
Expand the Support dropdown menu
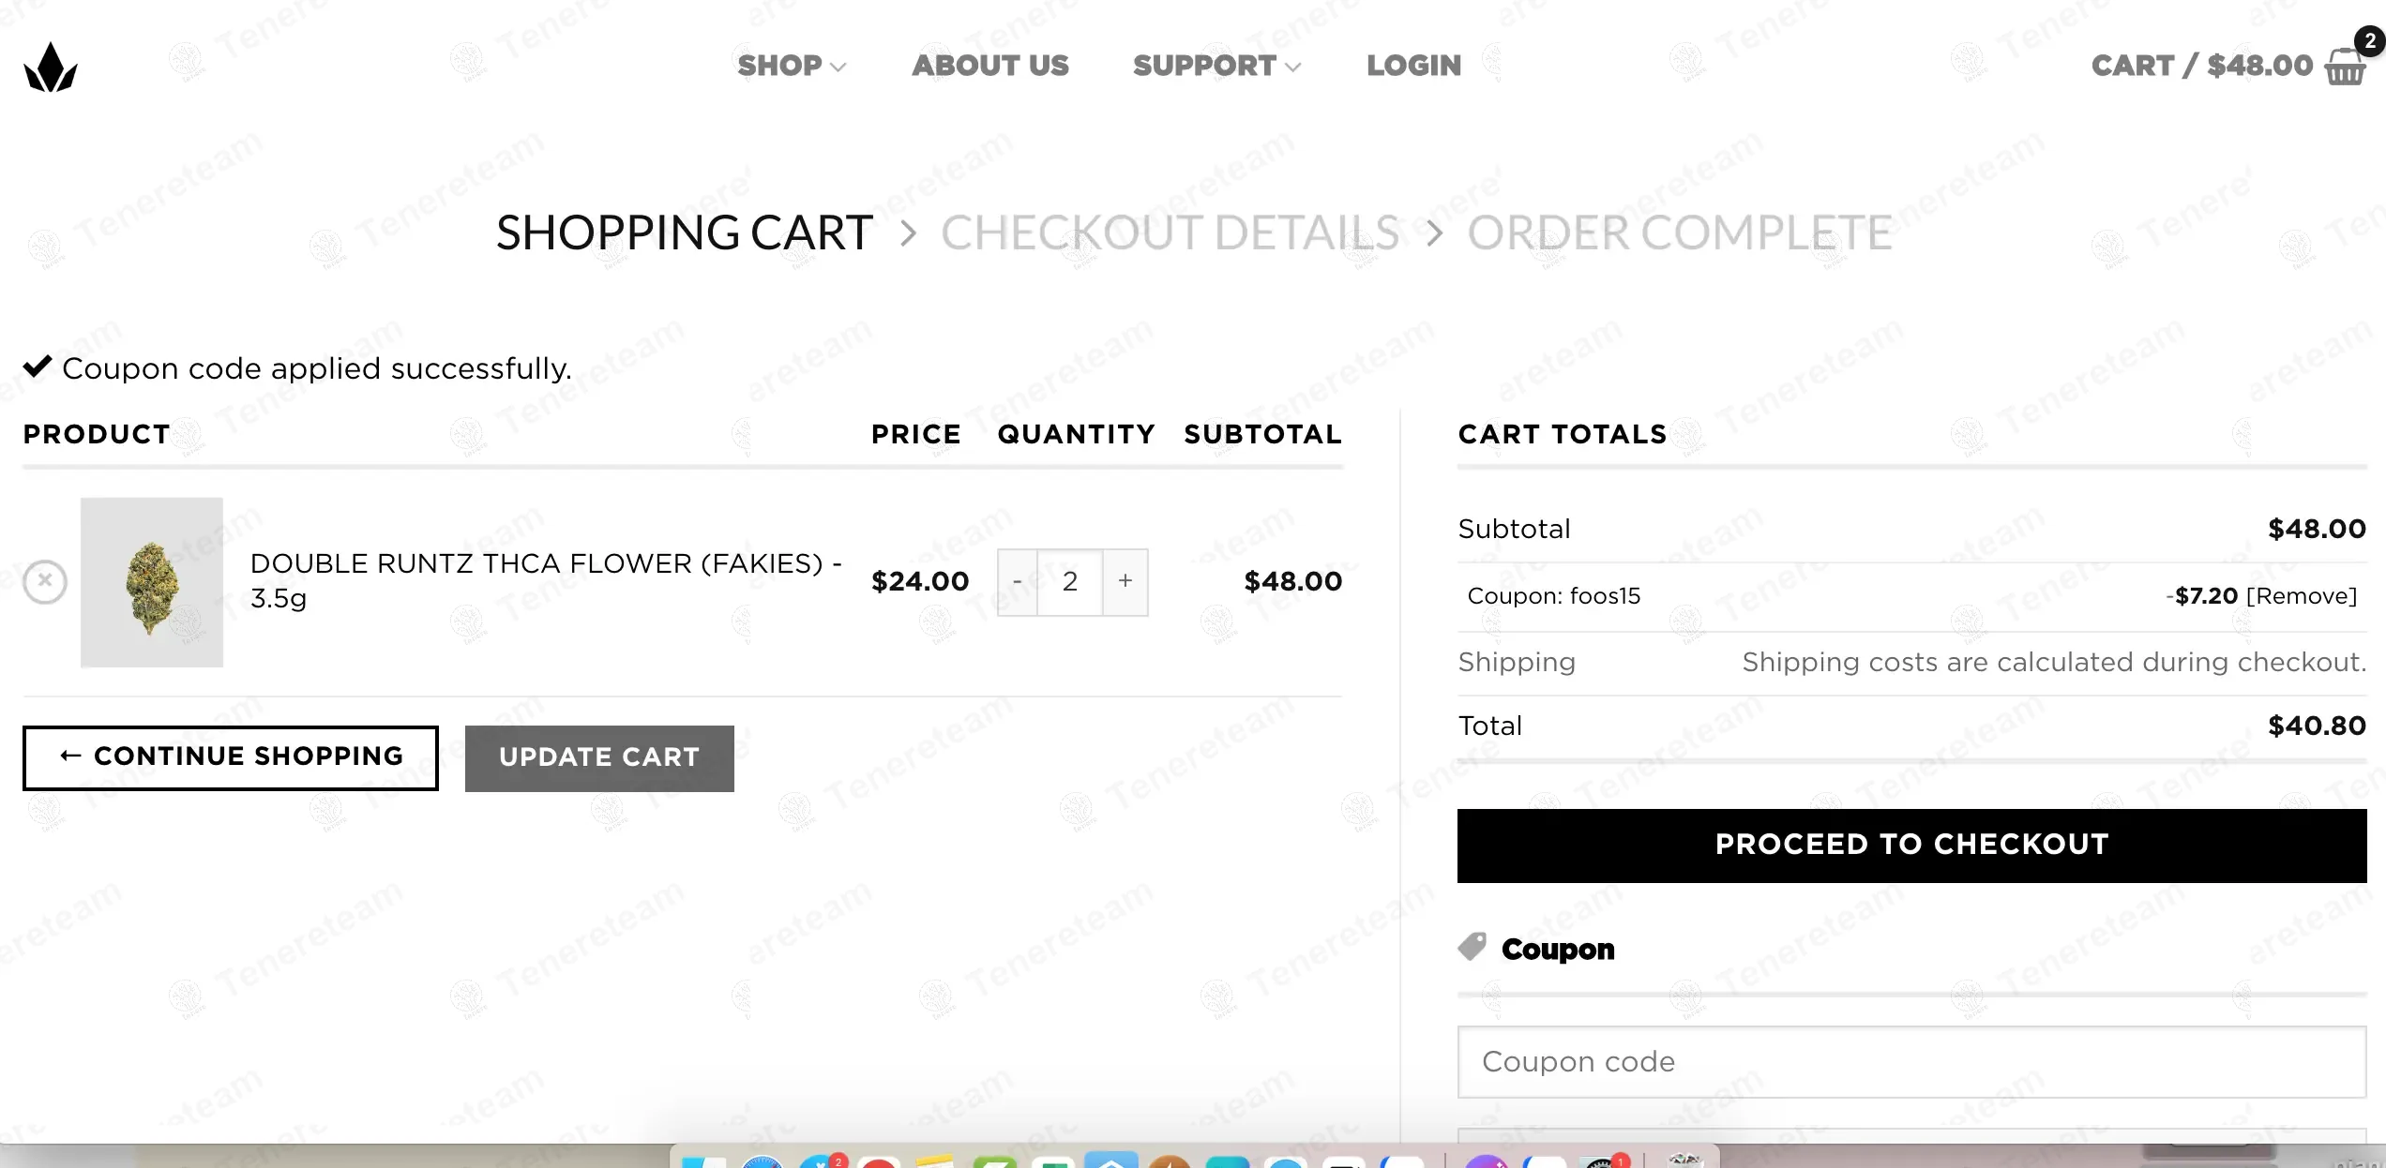pyautogui.click(x=1216, y=66)
